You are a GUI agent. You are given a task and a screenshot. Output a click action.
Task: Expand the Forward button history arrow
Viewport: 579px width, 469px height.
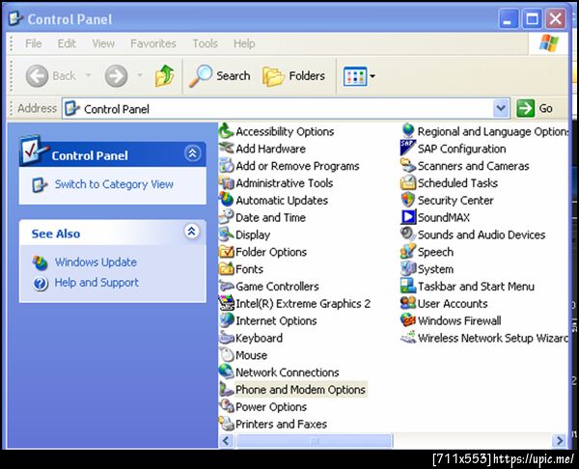(x=140, y=75)
